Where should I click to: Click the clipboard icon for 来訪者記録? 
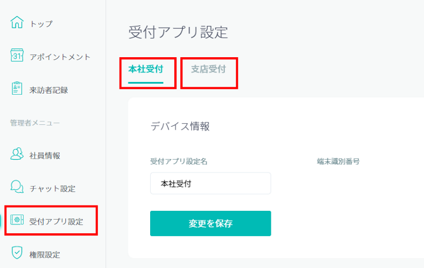tap(17, 89)
